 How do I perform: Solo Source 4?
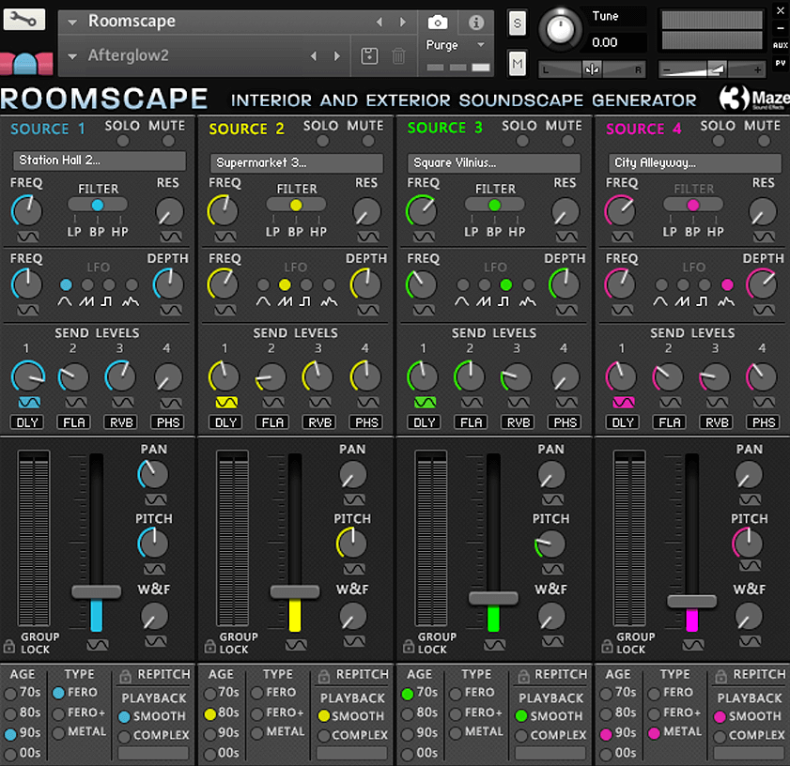[719, 141]
